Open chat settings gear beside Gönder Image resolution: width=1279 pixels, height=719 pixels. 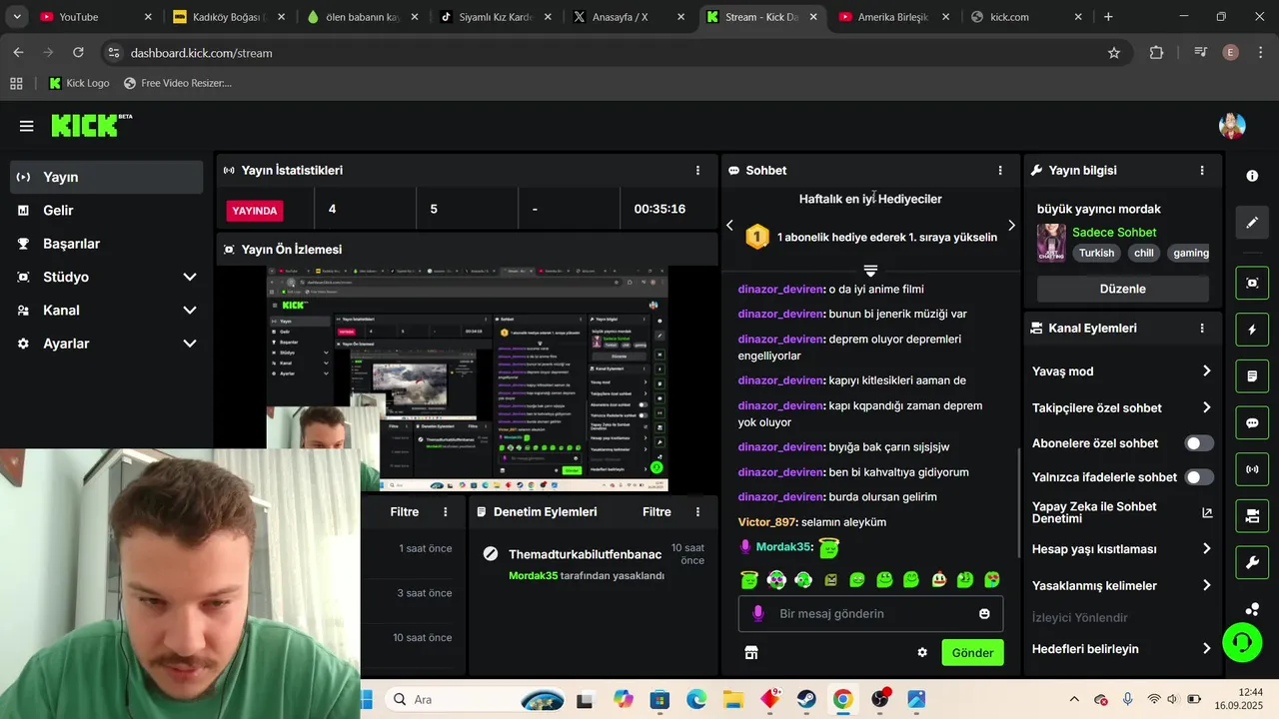point(922,653)
